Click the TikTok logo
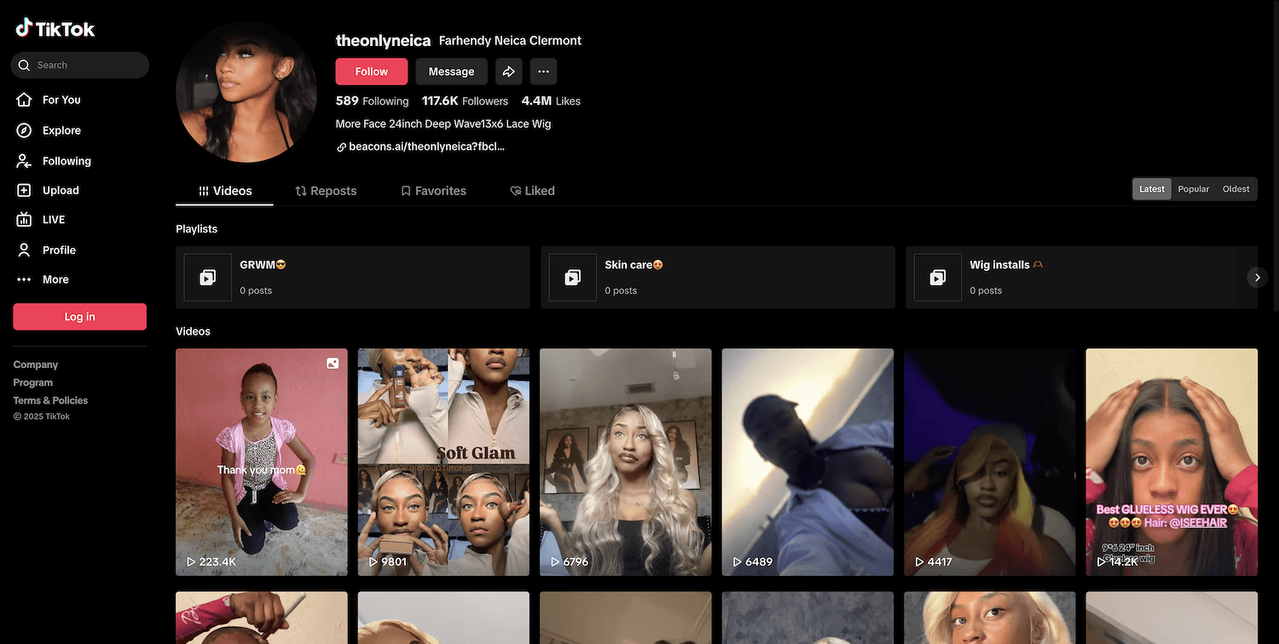Viewport: 1279px width, 644px height. pyautogui.click(x=55, y=29)
